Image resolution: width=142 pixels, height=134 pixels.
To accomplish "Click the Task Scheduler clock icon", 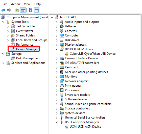I will (13, 26).
